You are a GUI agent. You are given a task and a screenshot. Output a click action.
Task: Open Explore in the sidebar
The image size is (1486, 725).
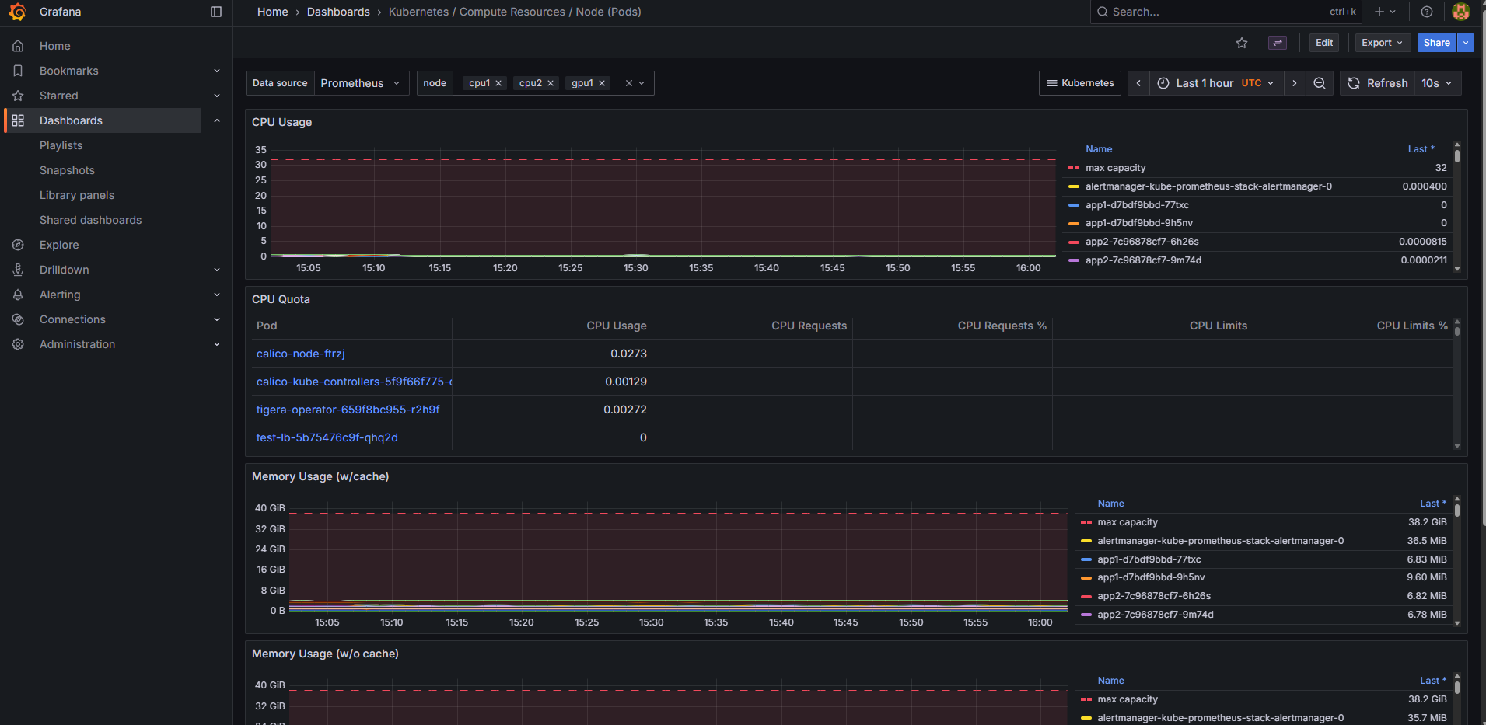(x=59, y=245)
